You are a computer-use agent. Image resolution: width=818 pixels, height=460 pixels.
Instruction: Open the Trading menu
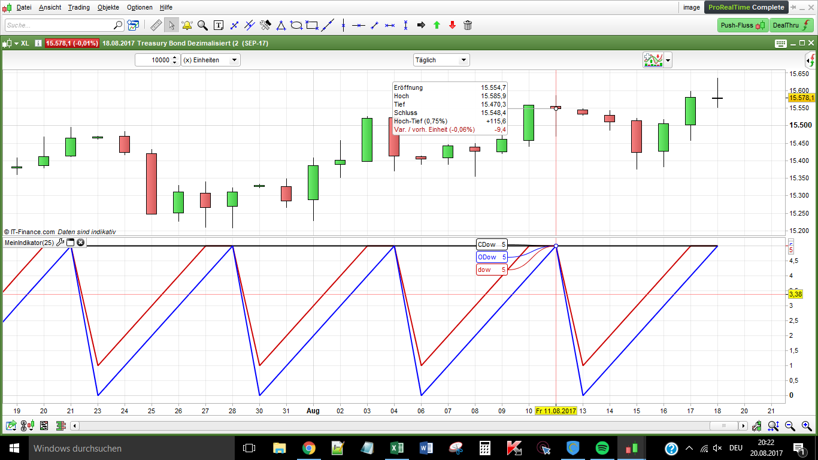point(79,7)
